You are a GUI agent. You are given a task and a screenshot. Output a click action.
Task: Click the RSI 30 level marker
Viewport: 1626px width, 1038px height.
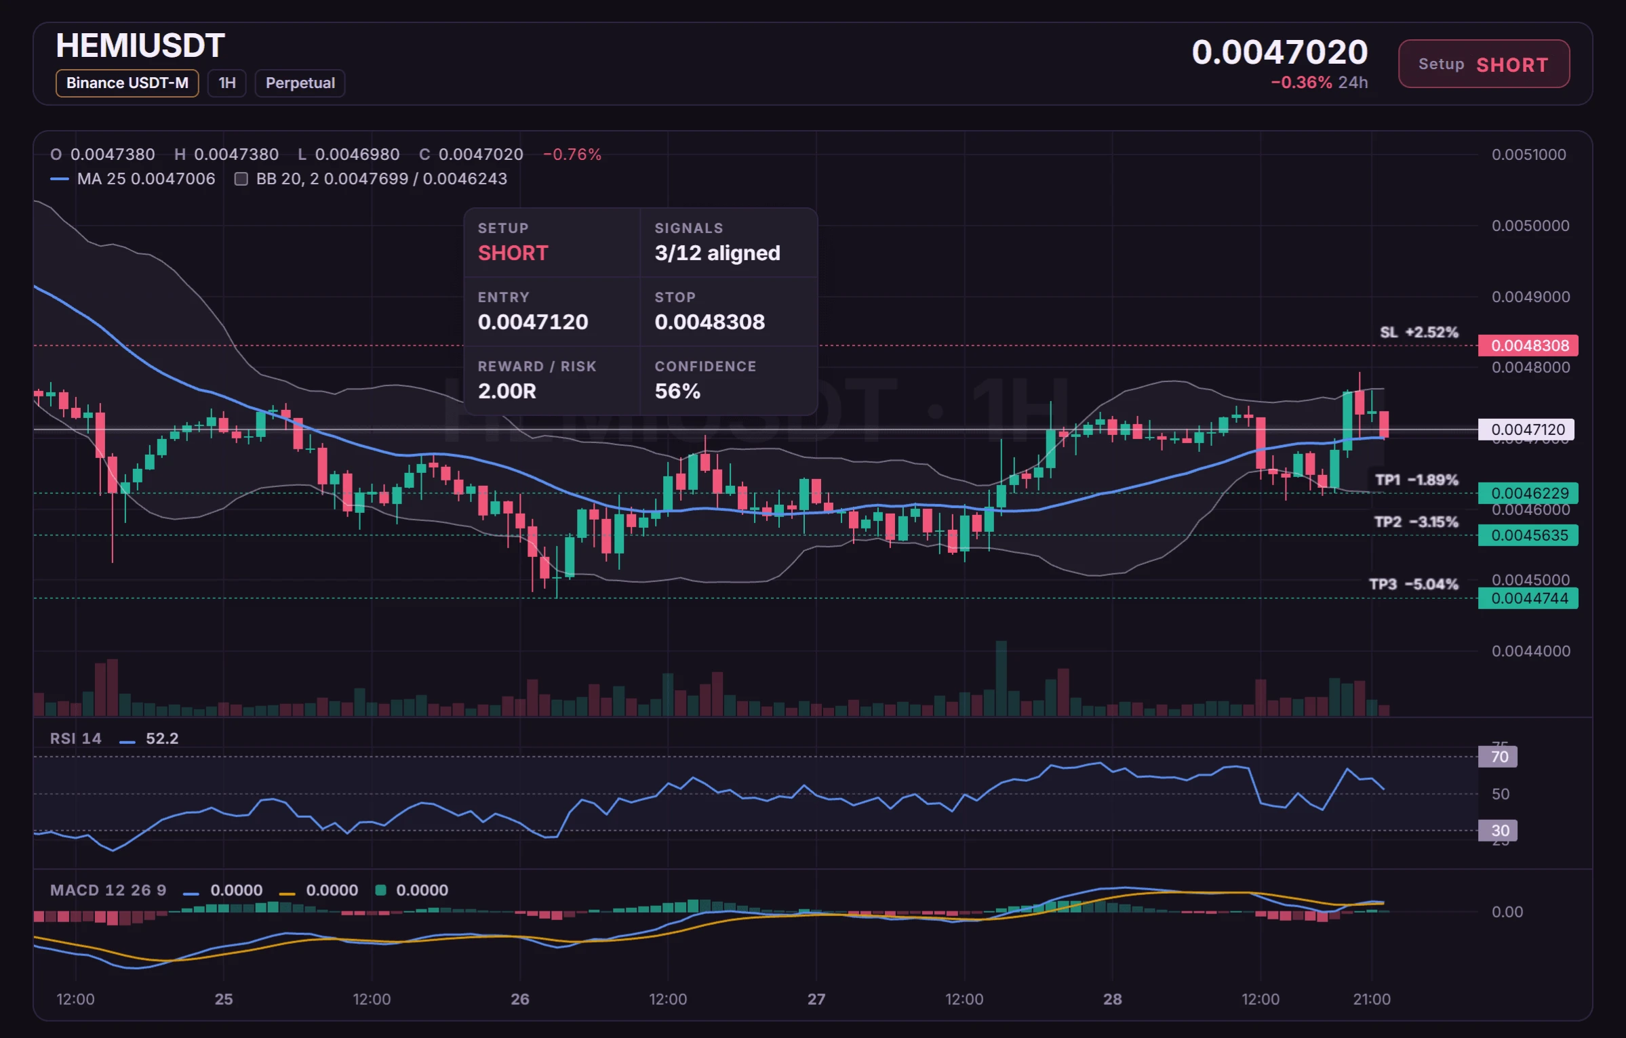click(x=1498, y=831)
